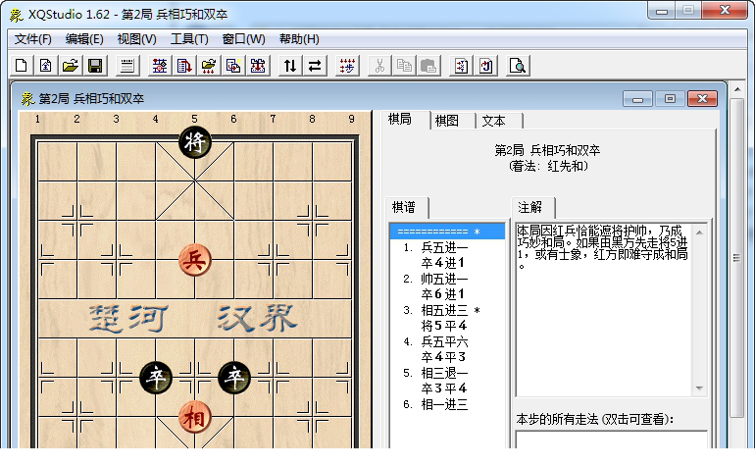755x466 pixels.
Task: Click the red dotted 步 moves icon
Action: tap(347, 66)
